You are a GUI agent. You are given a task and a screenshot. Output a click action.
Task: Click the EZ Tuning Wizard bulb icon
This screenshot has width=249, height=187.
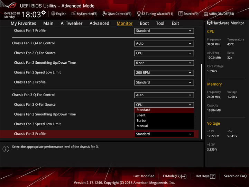(x=139, y=14)
